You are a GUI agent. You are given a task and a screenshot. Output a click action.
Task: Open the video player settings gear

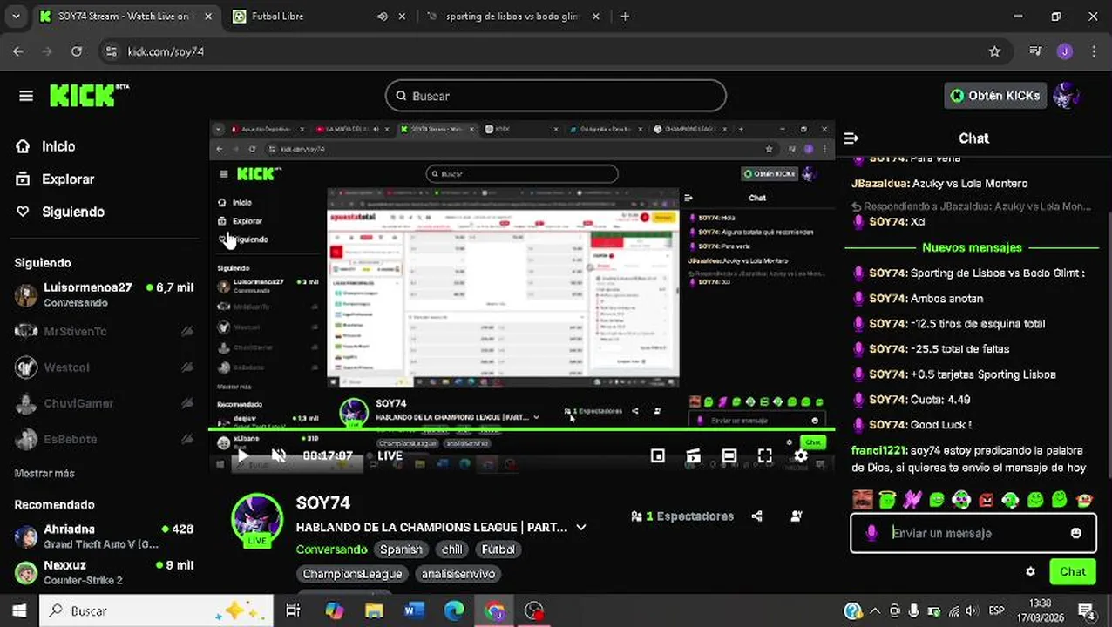pyautogui.click(x=800, y=455)
